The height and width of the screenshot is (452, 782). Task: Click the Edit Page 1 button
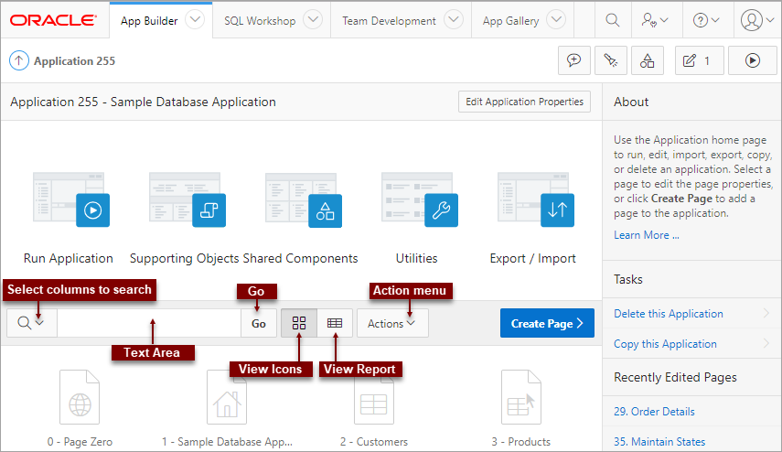click(x=699, y=60)
